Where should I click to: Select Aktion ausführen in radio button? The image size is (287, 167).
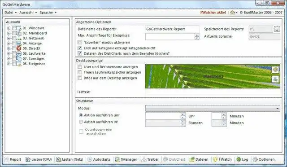[x=81, y=122]
